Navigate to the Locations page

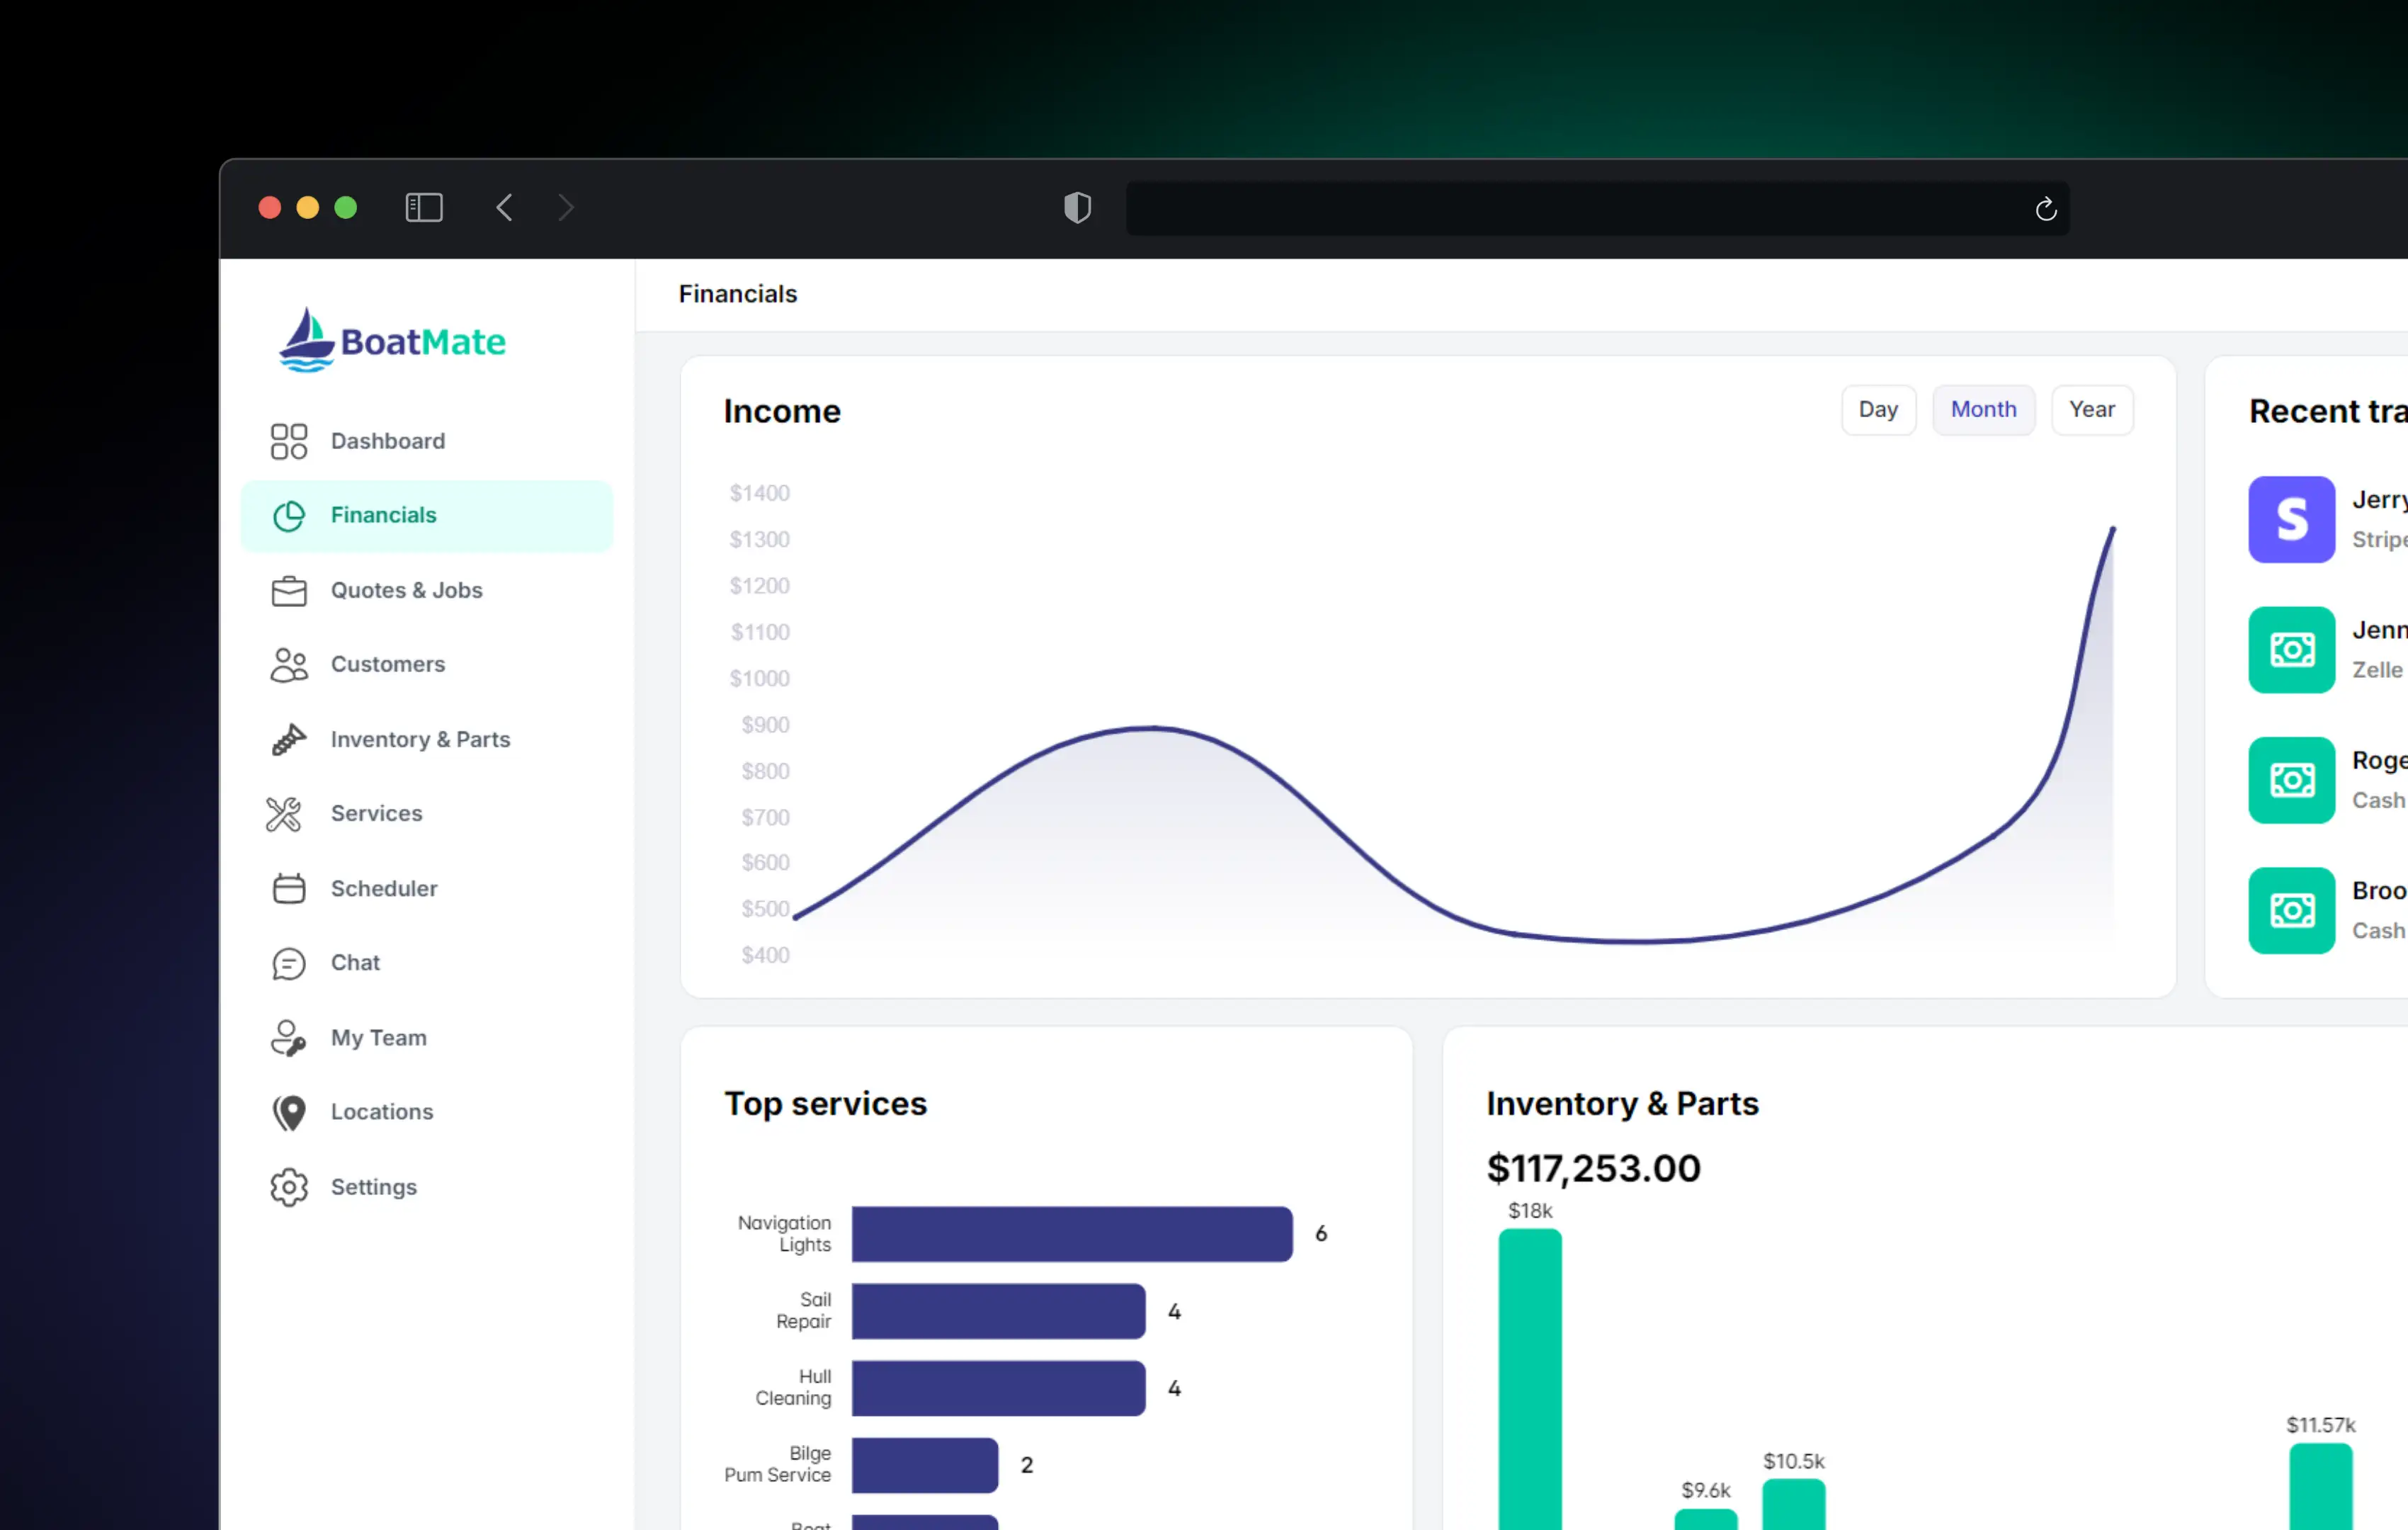tap(382, 1112)
